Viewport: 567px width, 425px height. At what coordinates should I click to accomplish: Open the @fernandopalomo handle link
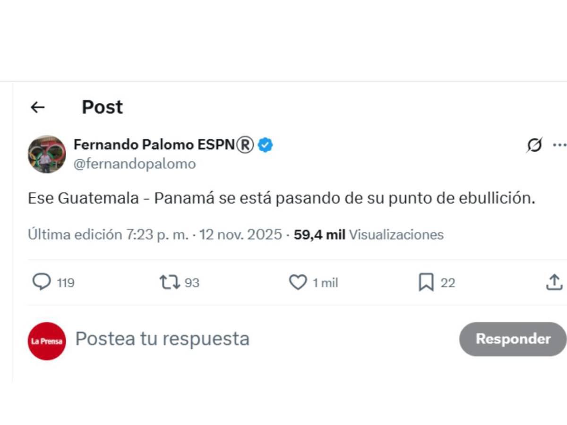[x=134, y=164]
